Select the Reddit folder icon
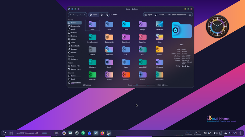The height and width of the screenshot is (137, 245). click(126, 75)
